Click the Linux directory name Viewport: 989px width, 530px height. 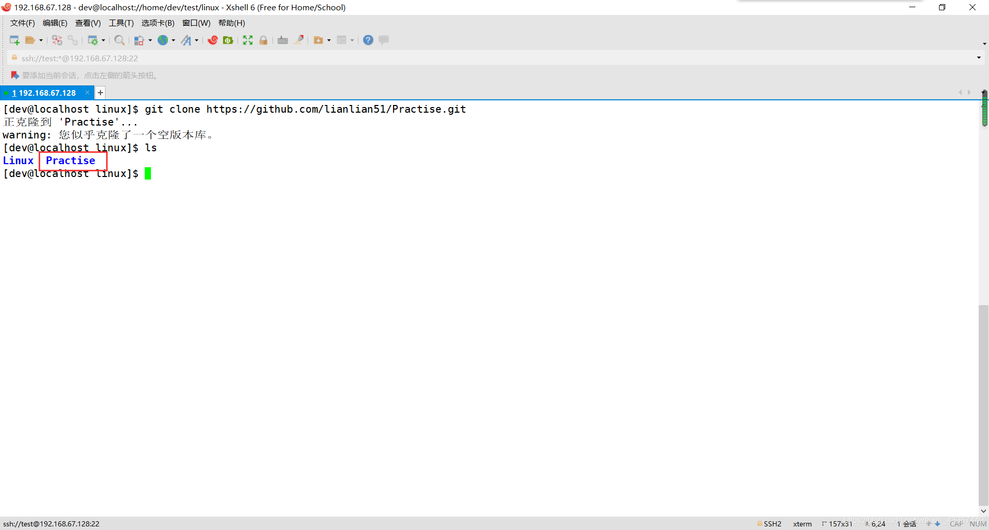(18, 161)
